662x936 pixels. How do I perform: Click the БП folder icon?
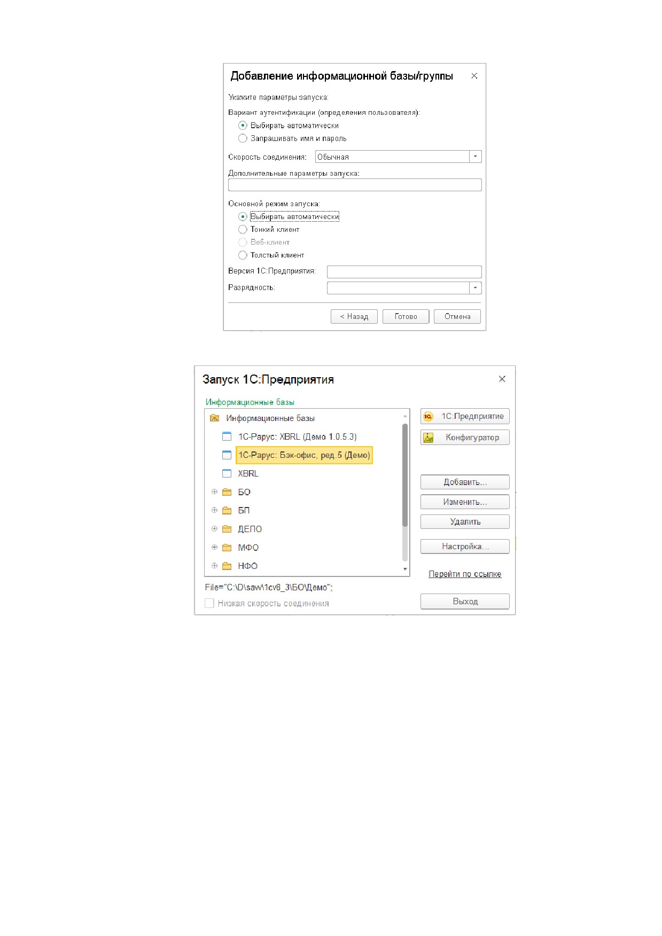click(227, 510)
